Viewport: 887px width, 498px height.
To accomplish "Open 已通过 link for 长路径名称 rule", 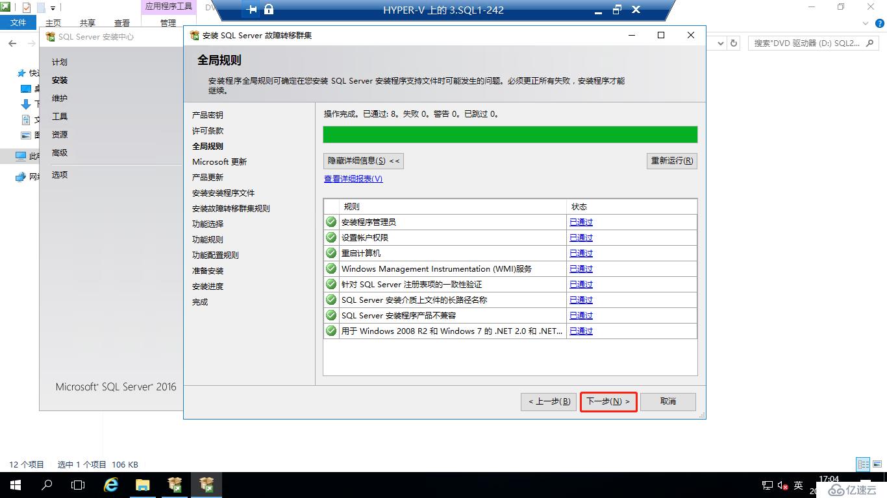I will pyautogui.click(x=581, y=300).
